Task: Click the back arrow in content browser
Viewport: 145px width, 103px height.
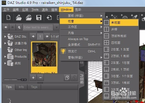Action: click(6, 27)
